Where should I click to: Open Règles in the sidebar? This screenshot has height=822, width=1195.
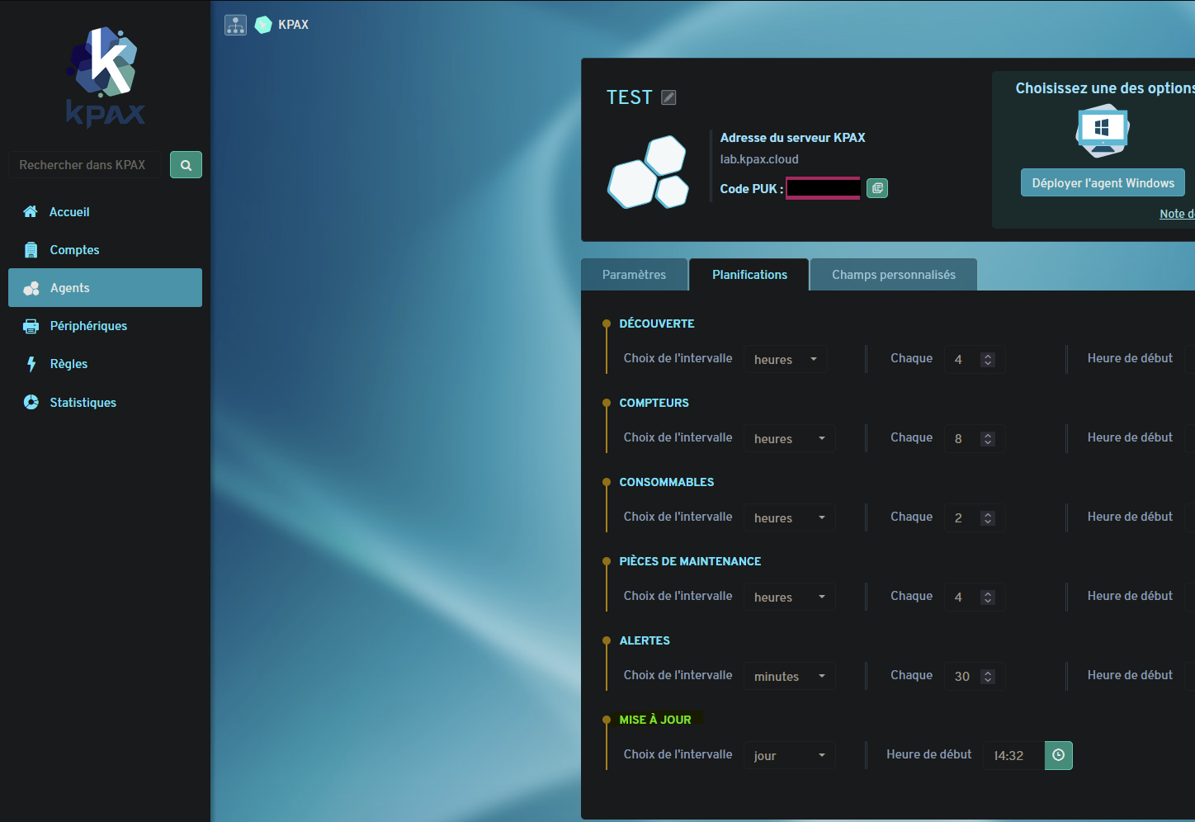(x=105, y=364)
